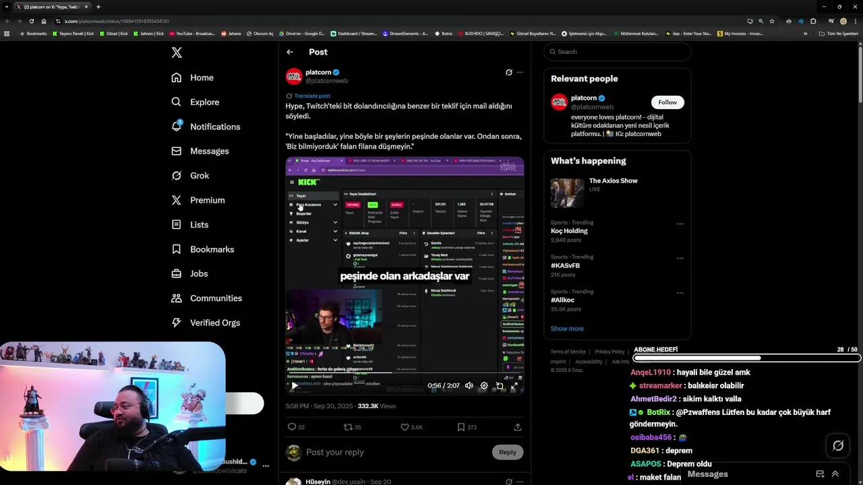Open platcorn's profile picture on the post
Screen dimensions: 863x485
tap(294, 76)
